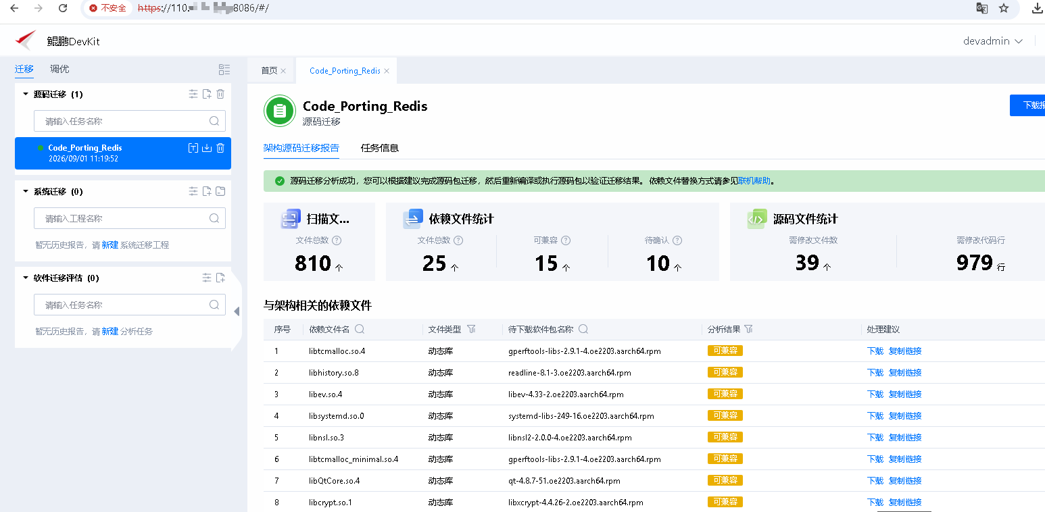
Task: Create a new system migration project icon
Action: click(207, 191)
